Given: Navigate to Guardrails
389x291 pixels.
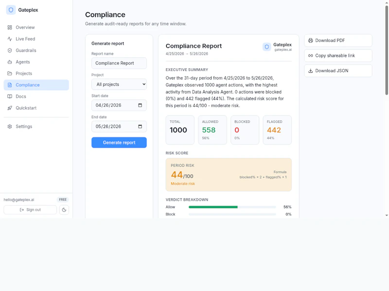Looking at the screenshot, I should click(x=36, y=50).
